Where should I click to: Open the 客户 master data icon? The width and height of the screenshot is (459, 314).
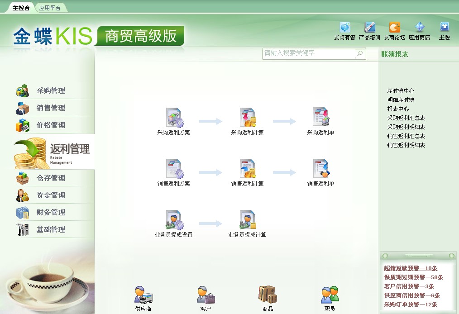(206, 295)
